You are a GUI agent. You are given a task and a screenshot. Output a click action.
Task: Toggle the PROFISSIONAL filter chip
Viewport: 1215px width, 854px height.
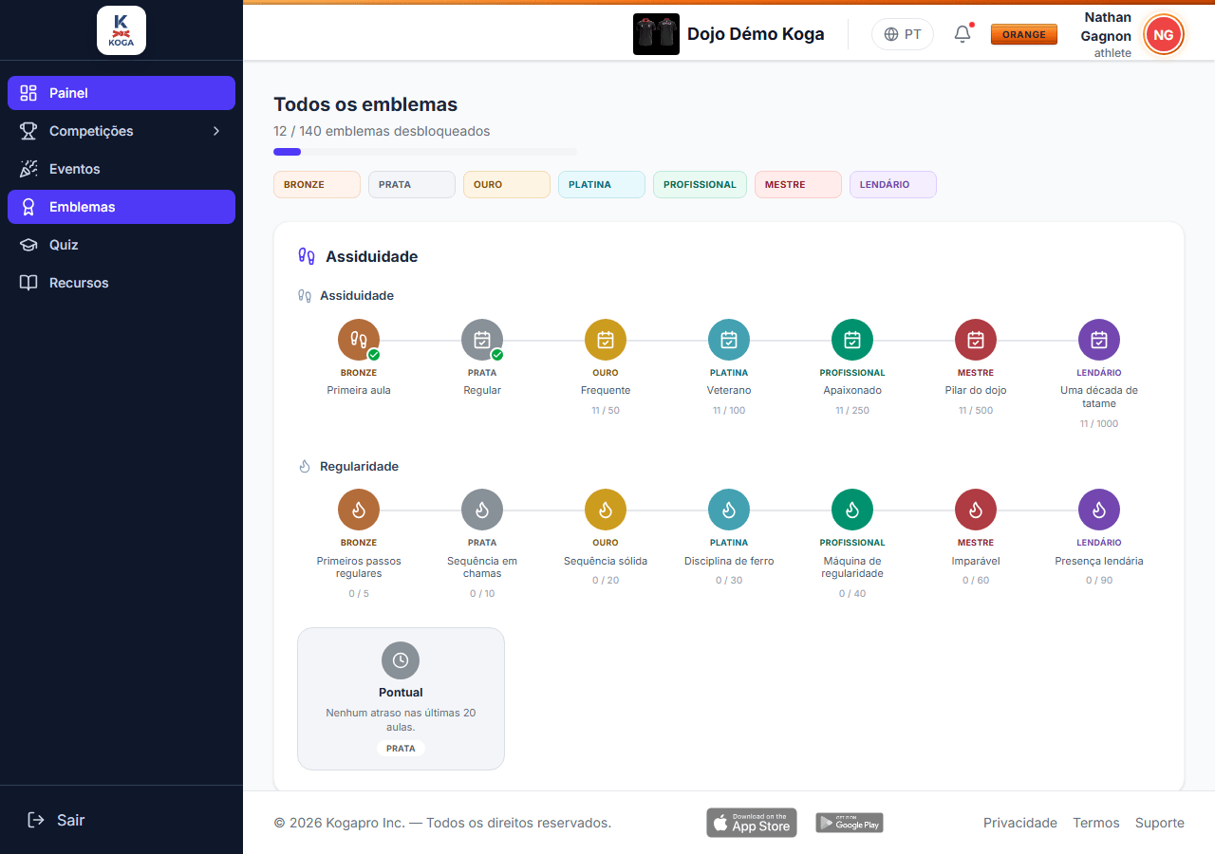700,184
